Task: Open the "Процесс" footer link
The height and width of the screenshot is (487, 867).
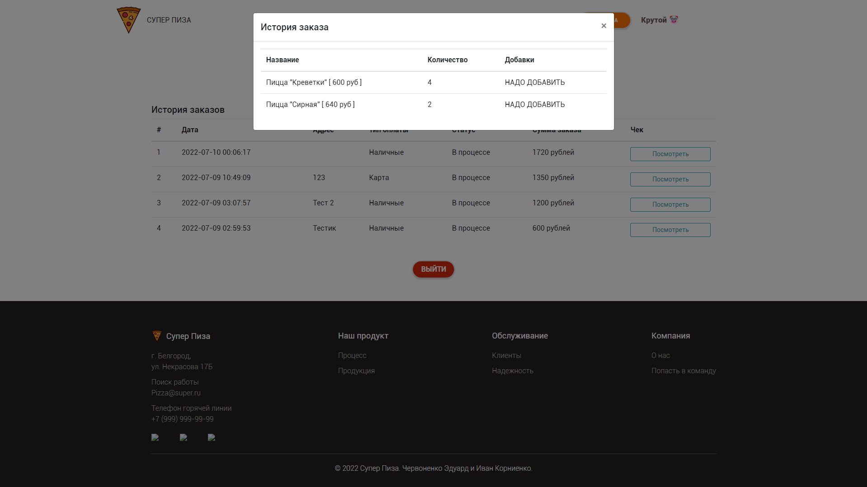Action: click(x=352, y=356)
